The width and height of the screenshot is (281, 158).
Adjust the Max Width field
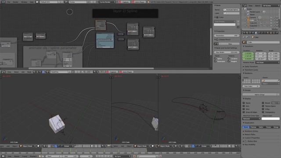click(227, 52)
